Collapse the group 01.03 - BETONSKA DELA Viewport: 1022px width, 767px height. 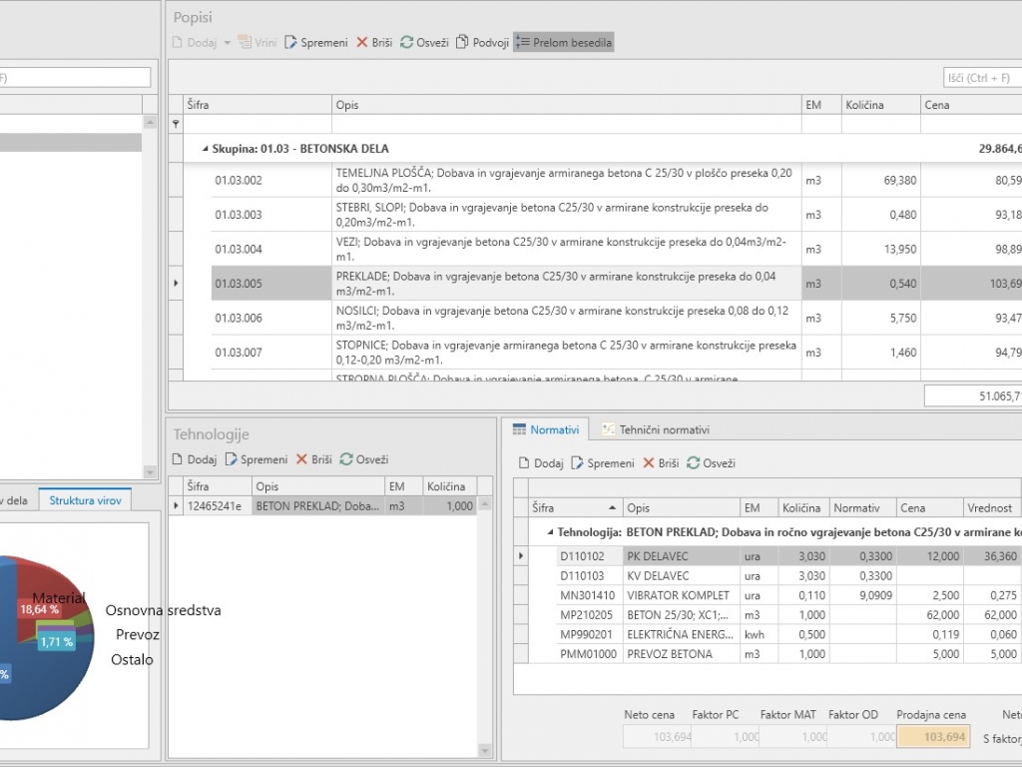tap(206, 149)
